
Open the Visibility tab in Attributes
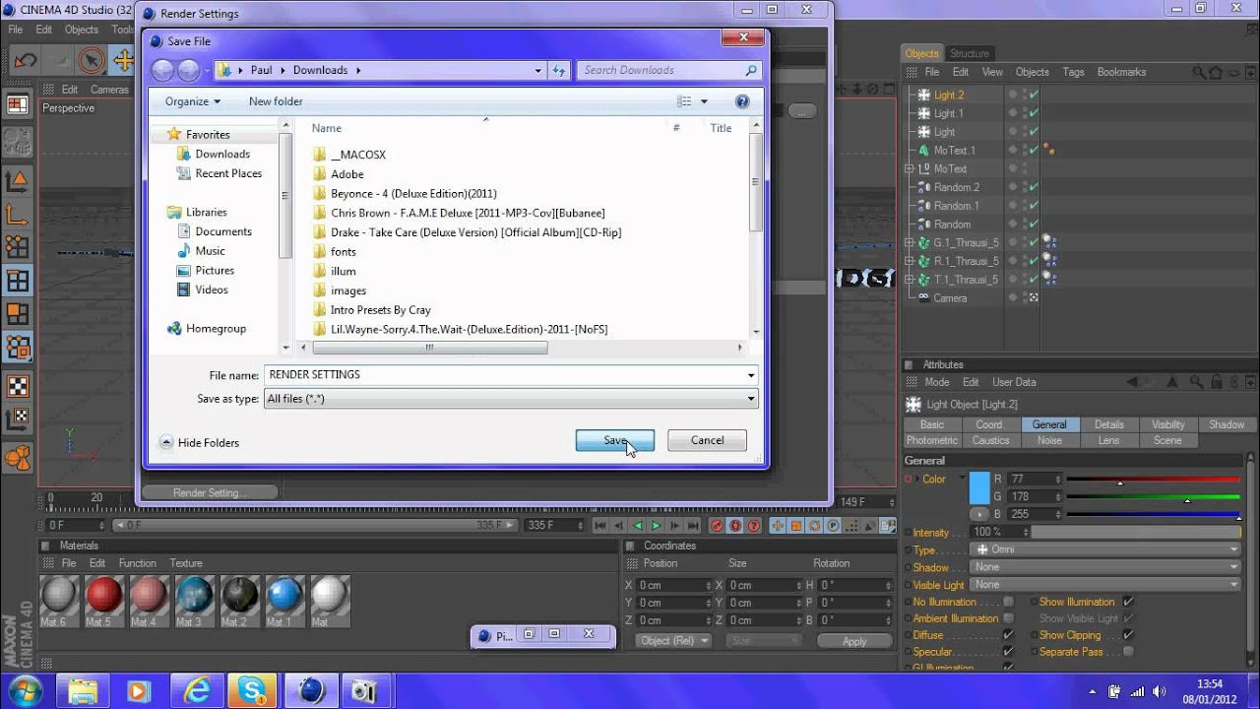click(1167, 424)
